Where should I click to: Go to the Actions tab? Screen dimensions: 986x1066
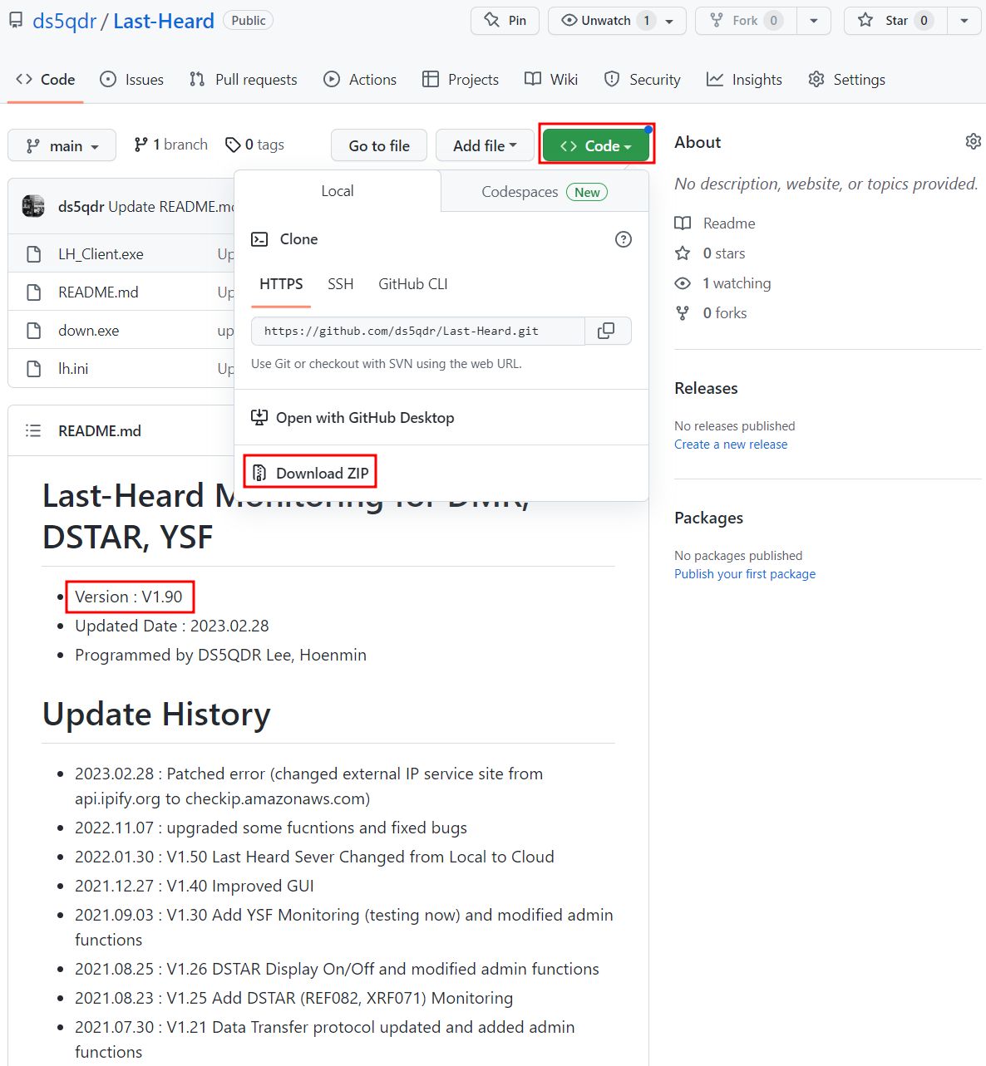pos(360,80)
